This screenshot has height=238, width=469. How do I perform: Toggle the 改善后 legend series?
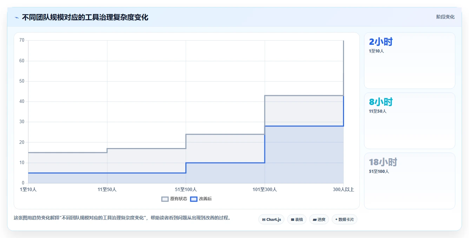tap(201, 199)
